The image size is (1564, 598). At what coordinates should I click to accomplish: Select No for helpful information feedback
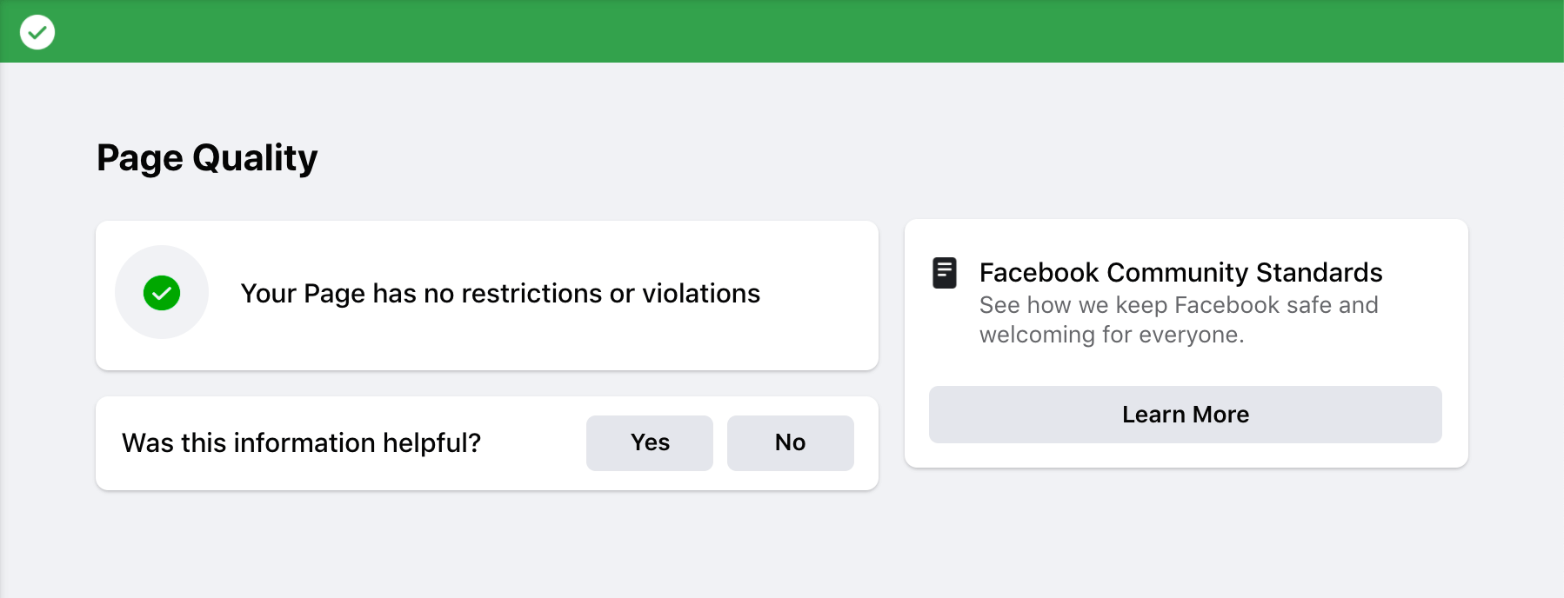point(789,442)
